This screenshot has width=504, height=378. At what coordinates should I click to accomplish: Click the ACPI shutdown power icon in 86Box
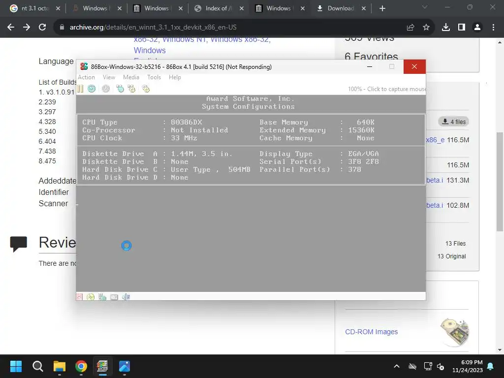click(106, 89)
